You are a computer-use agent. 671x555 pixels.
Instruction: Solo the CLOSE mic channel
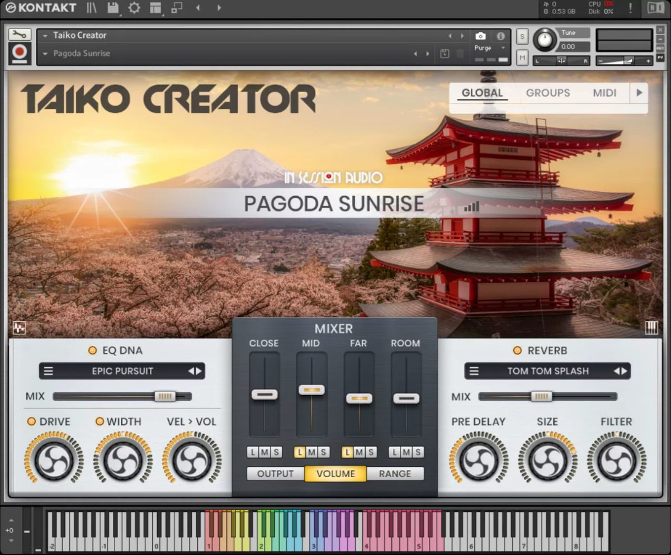click(276, 452)
